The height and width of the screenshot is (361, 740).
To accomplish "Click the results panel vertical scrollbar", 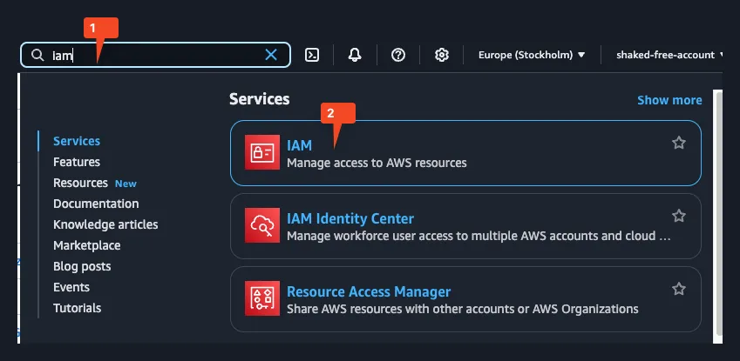I will click(718, 212).
